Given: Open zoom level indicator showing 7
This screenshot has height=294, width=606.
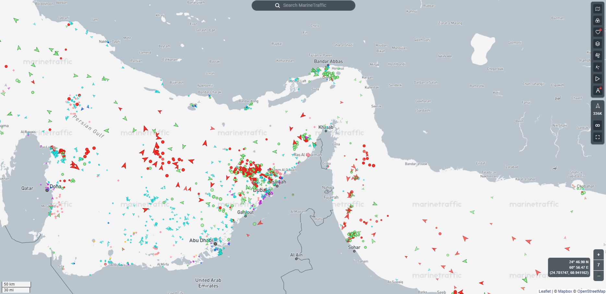Looking at the screenshot, I should tap(598, 265).
